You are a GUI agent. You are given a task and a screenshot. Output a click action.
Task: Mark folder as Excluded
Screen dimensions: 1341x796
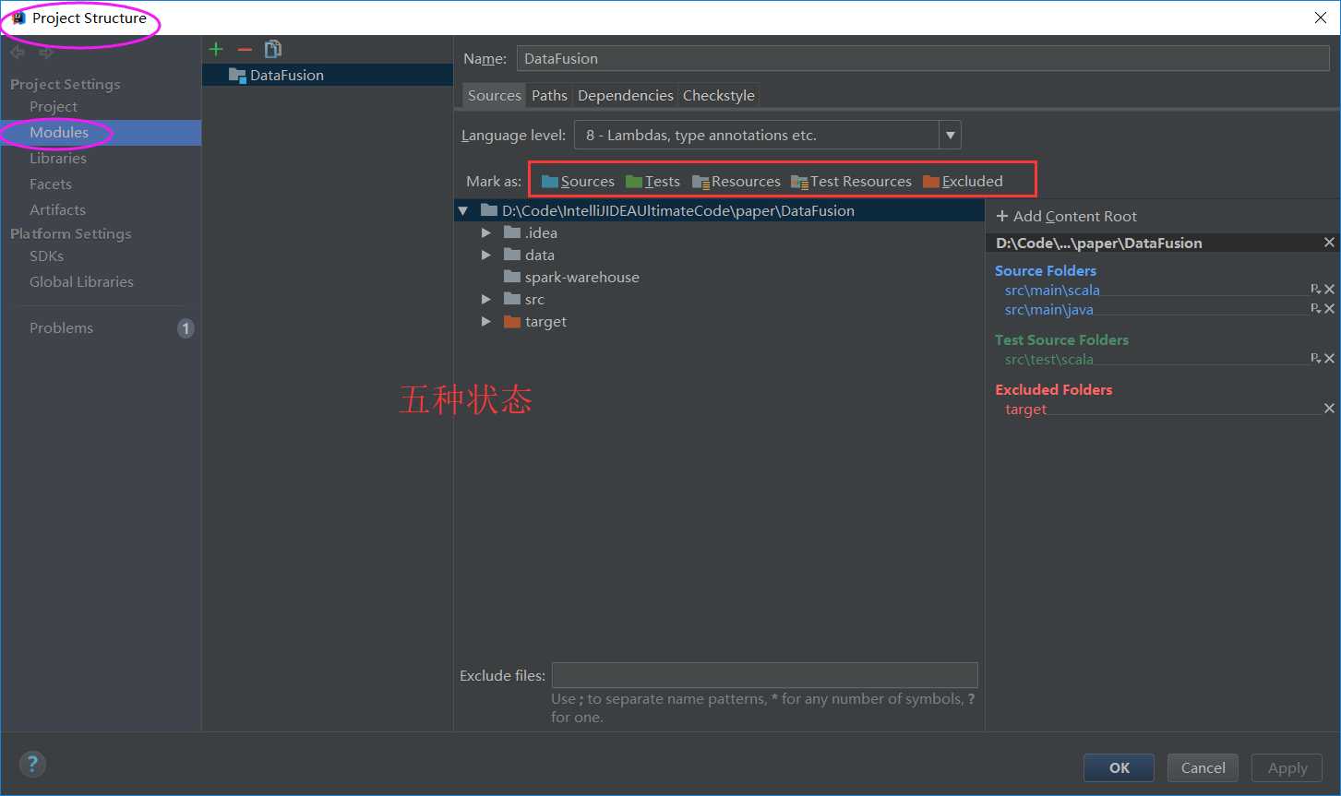pos(963,181)
